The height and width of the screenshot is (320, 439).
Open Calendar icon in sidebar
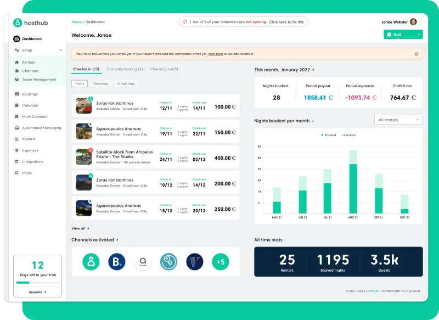17,105
